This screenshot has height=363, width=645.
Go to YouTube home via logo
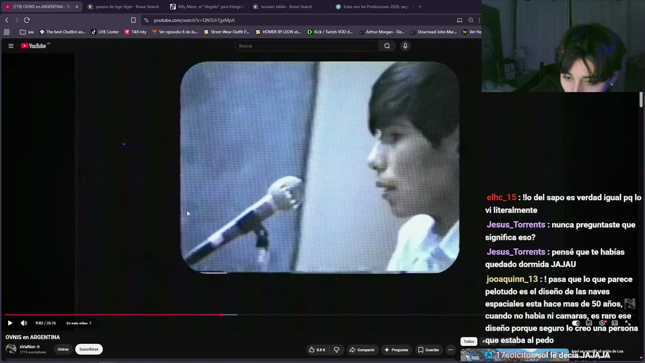[34, 46]
